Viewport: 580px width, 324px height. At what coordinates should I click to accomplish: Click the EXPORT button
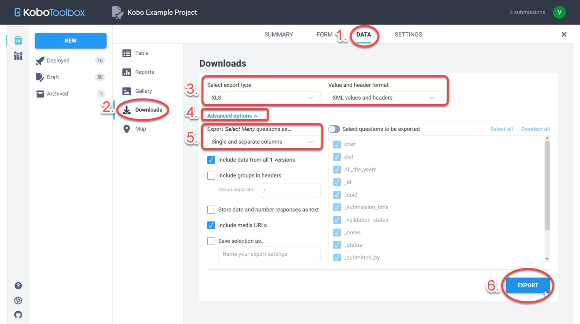527,285
